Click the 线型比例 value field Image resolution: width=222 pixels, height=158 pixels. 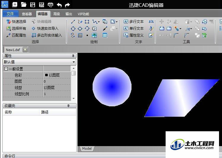57,94
